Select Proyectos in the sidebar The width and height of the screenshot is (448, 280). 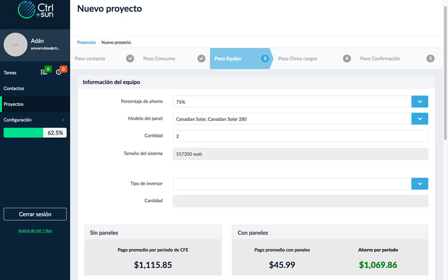point(35,104)
